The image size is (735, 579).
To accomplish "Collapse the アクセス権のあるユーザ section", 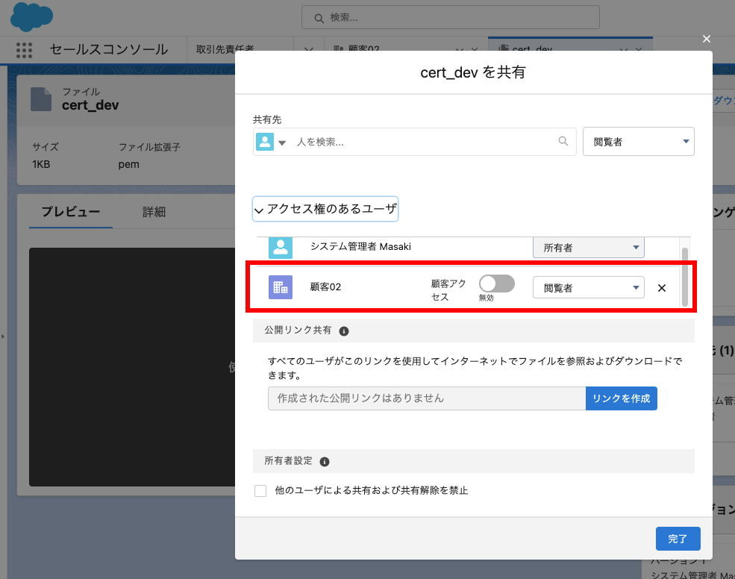I will pyautogui.click(x=325, y=210).
